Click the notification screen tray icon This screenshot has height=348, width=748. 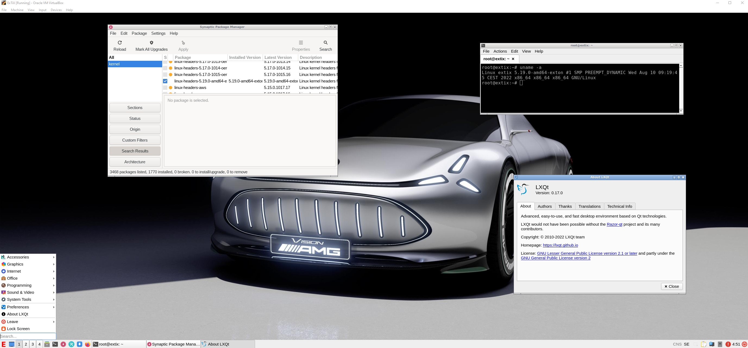[x=712, y=344]
